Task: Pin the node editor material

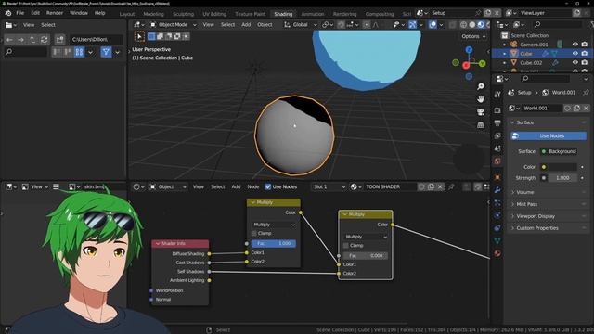Action: [x=451, y=186]
